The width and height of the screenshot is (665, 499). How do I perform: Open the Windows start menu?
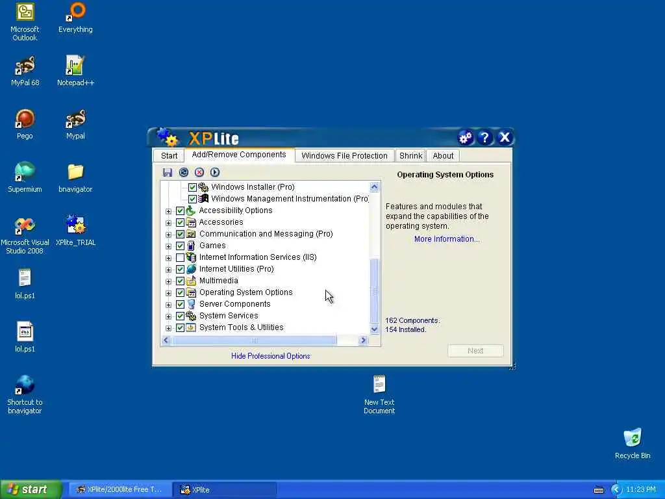[x=31, y=489]
